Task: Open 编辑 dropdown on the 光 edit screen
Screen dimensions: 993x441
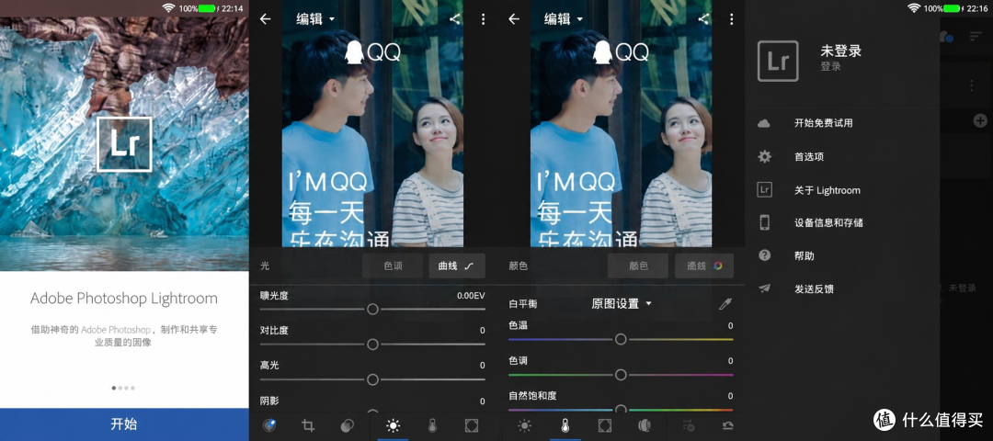Action: point(315,19)
